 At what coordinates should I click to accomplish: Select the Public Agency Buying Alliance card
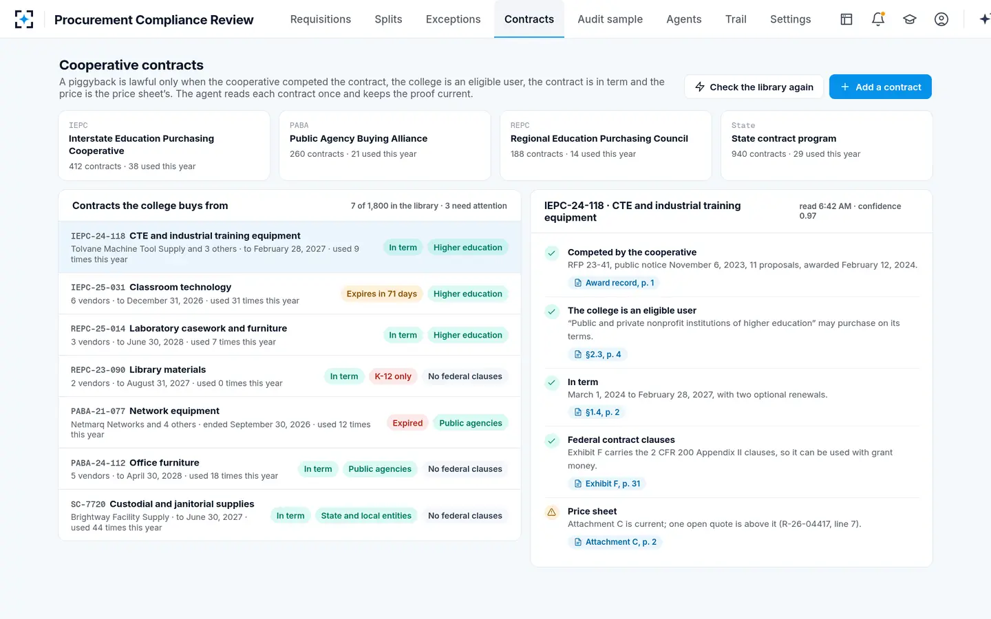point(385,146)
